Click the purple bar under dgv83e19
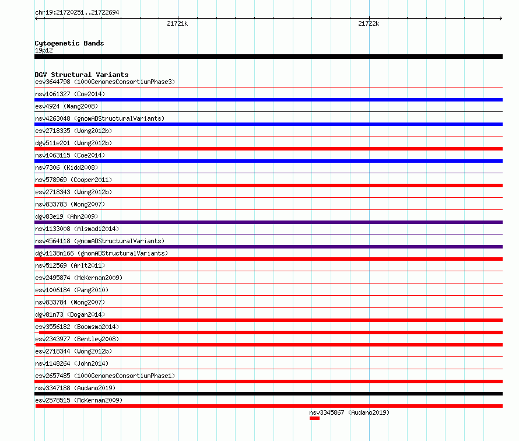This screenshot has width=519, height=441. (268, 222)
